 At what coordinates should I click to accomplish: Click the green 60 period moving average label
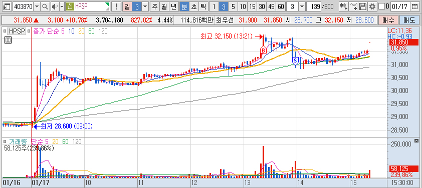92,31
